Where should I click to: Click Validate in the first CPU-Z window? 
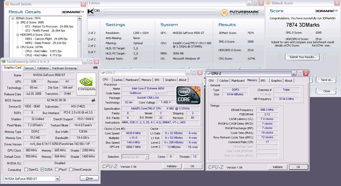pyautogui.click(x=172, y=166)
